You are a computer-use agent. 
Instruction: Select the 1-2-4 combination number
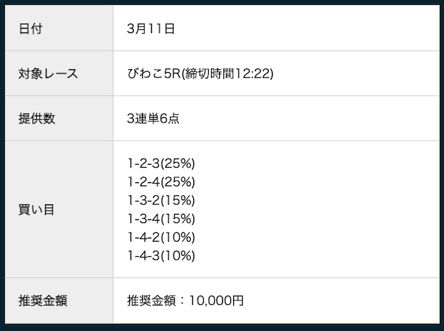coord(144,182)
